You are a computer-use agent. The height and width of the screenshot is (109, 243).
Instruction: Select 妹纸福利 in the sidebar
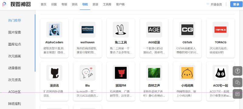pyautogui.click(x=15, y=104)
